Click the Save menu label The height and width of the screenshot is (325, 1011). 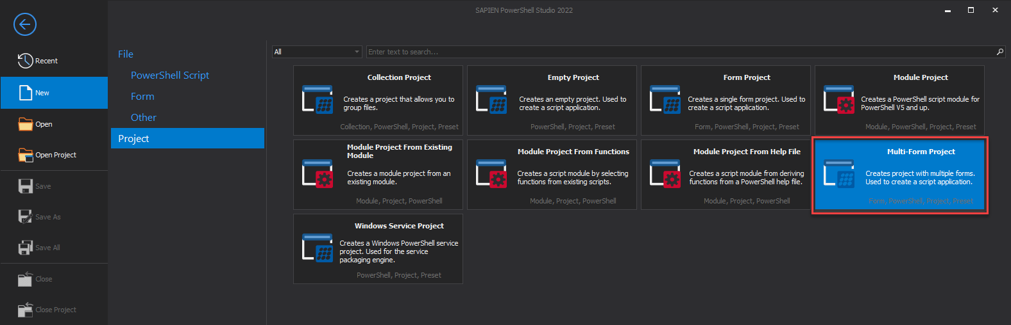click(x=43, y=186)
